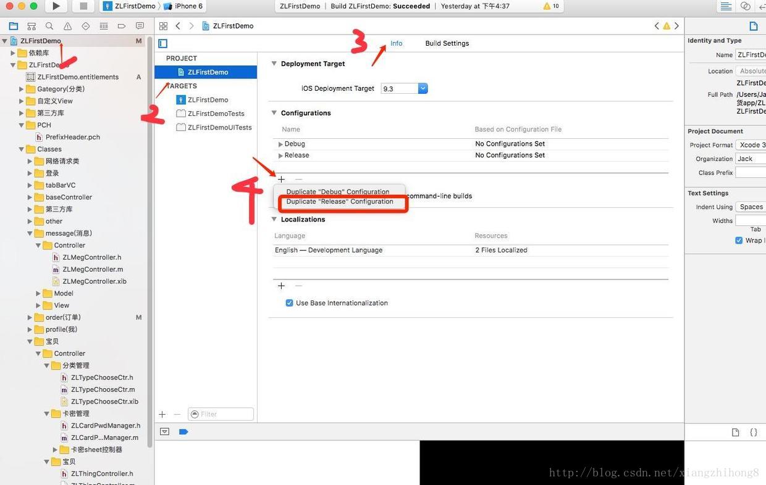The image size is (766, 485).
Task: Click the Stop button in toolbar
Action: [x=83, y=6]
